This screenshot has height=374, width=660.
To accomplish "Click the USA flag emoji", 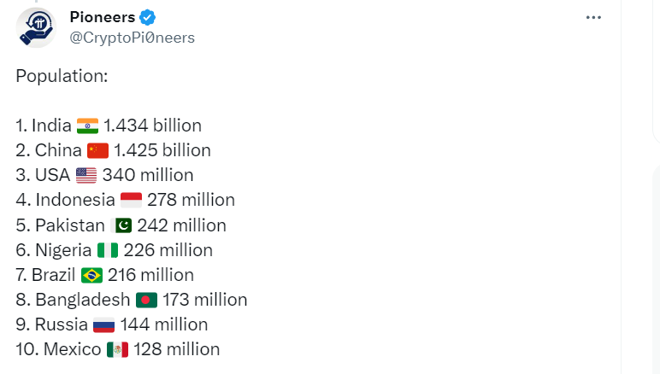I will tap(86, 176).
